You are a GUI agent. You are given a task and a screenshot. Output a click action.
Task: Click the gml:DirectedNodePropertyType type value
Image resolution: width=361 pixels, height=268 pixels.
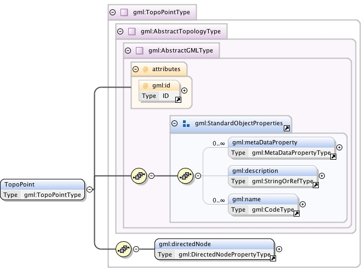coord(225,254)
